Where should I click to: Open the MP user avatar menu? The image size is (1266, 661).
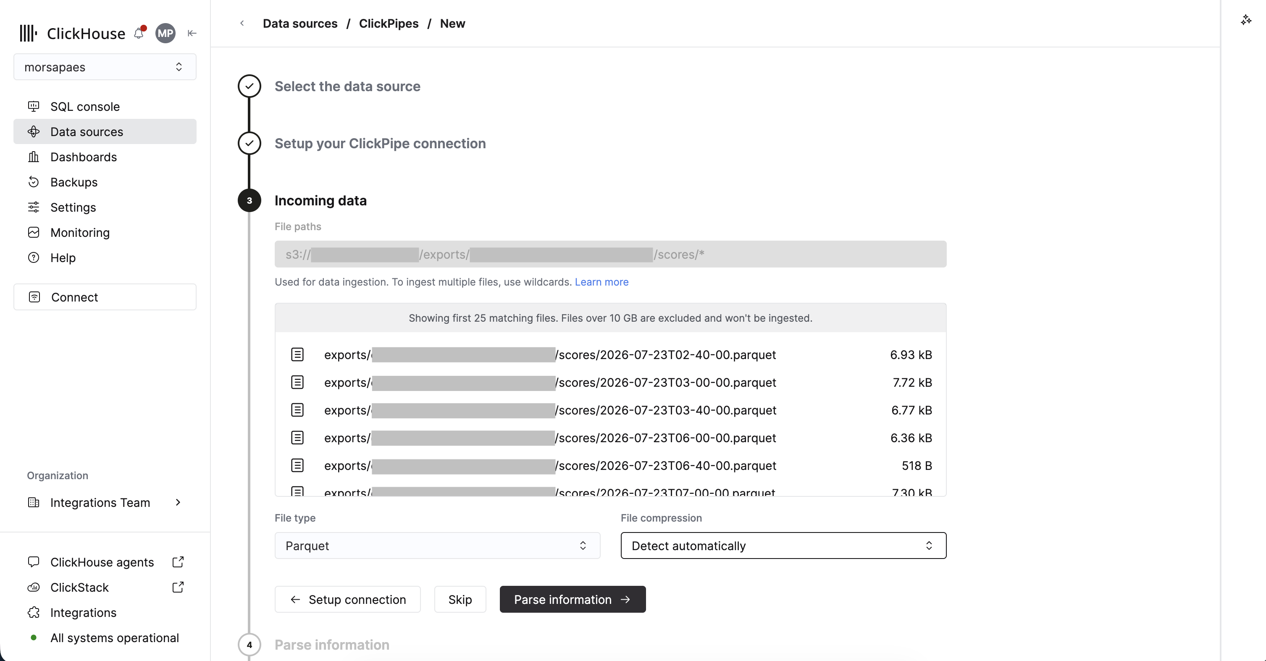[x=165, y=34]
